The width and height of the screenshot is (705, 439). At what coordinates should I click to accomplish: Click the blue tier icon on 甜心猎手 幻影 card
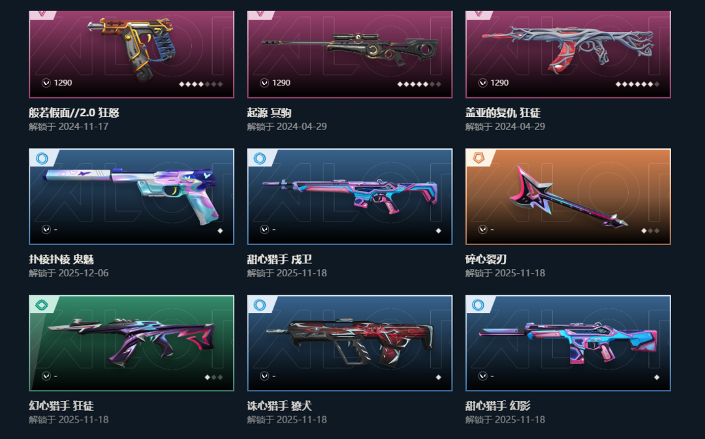click(x=478, y=305)
